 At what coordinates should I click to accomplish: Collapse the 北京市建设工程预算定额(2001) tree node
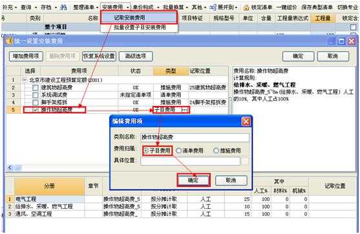(x=25, y=80)
